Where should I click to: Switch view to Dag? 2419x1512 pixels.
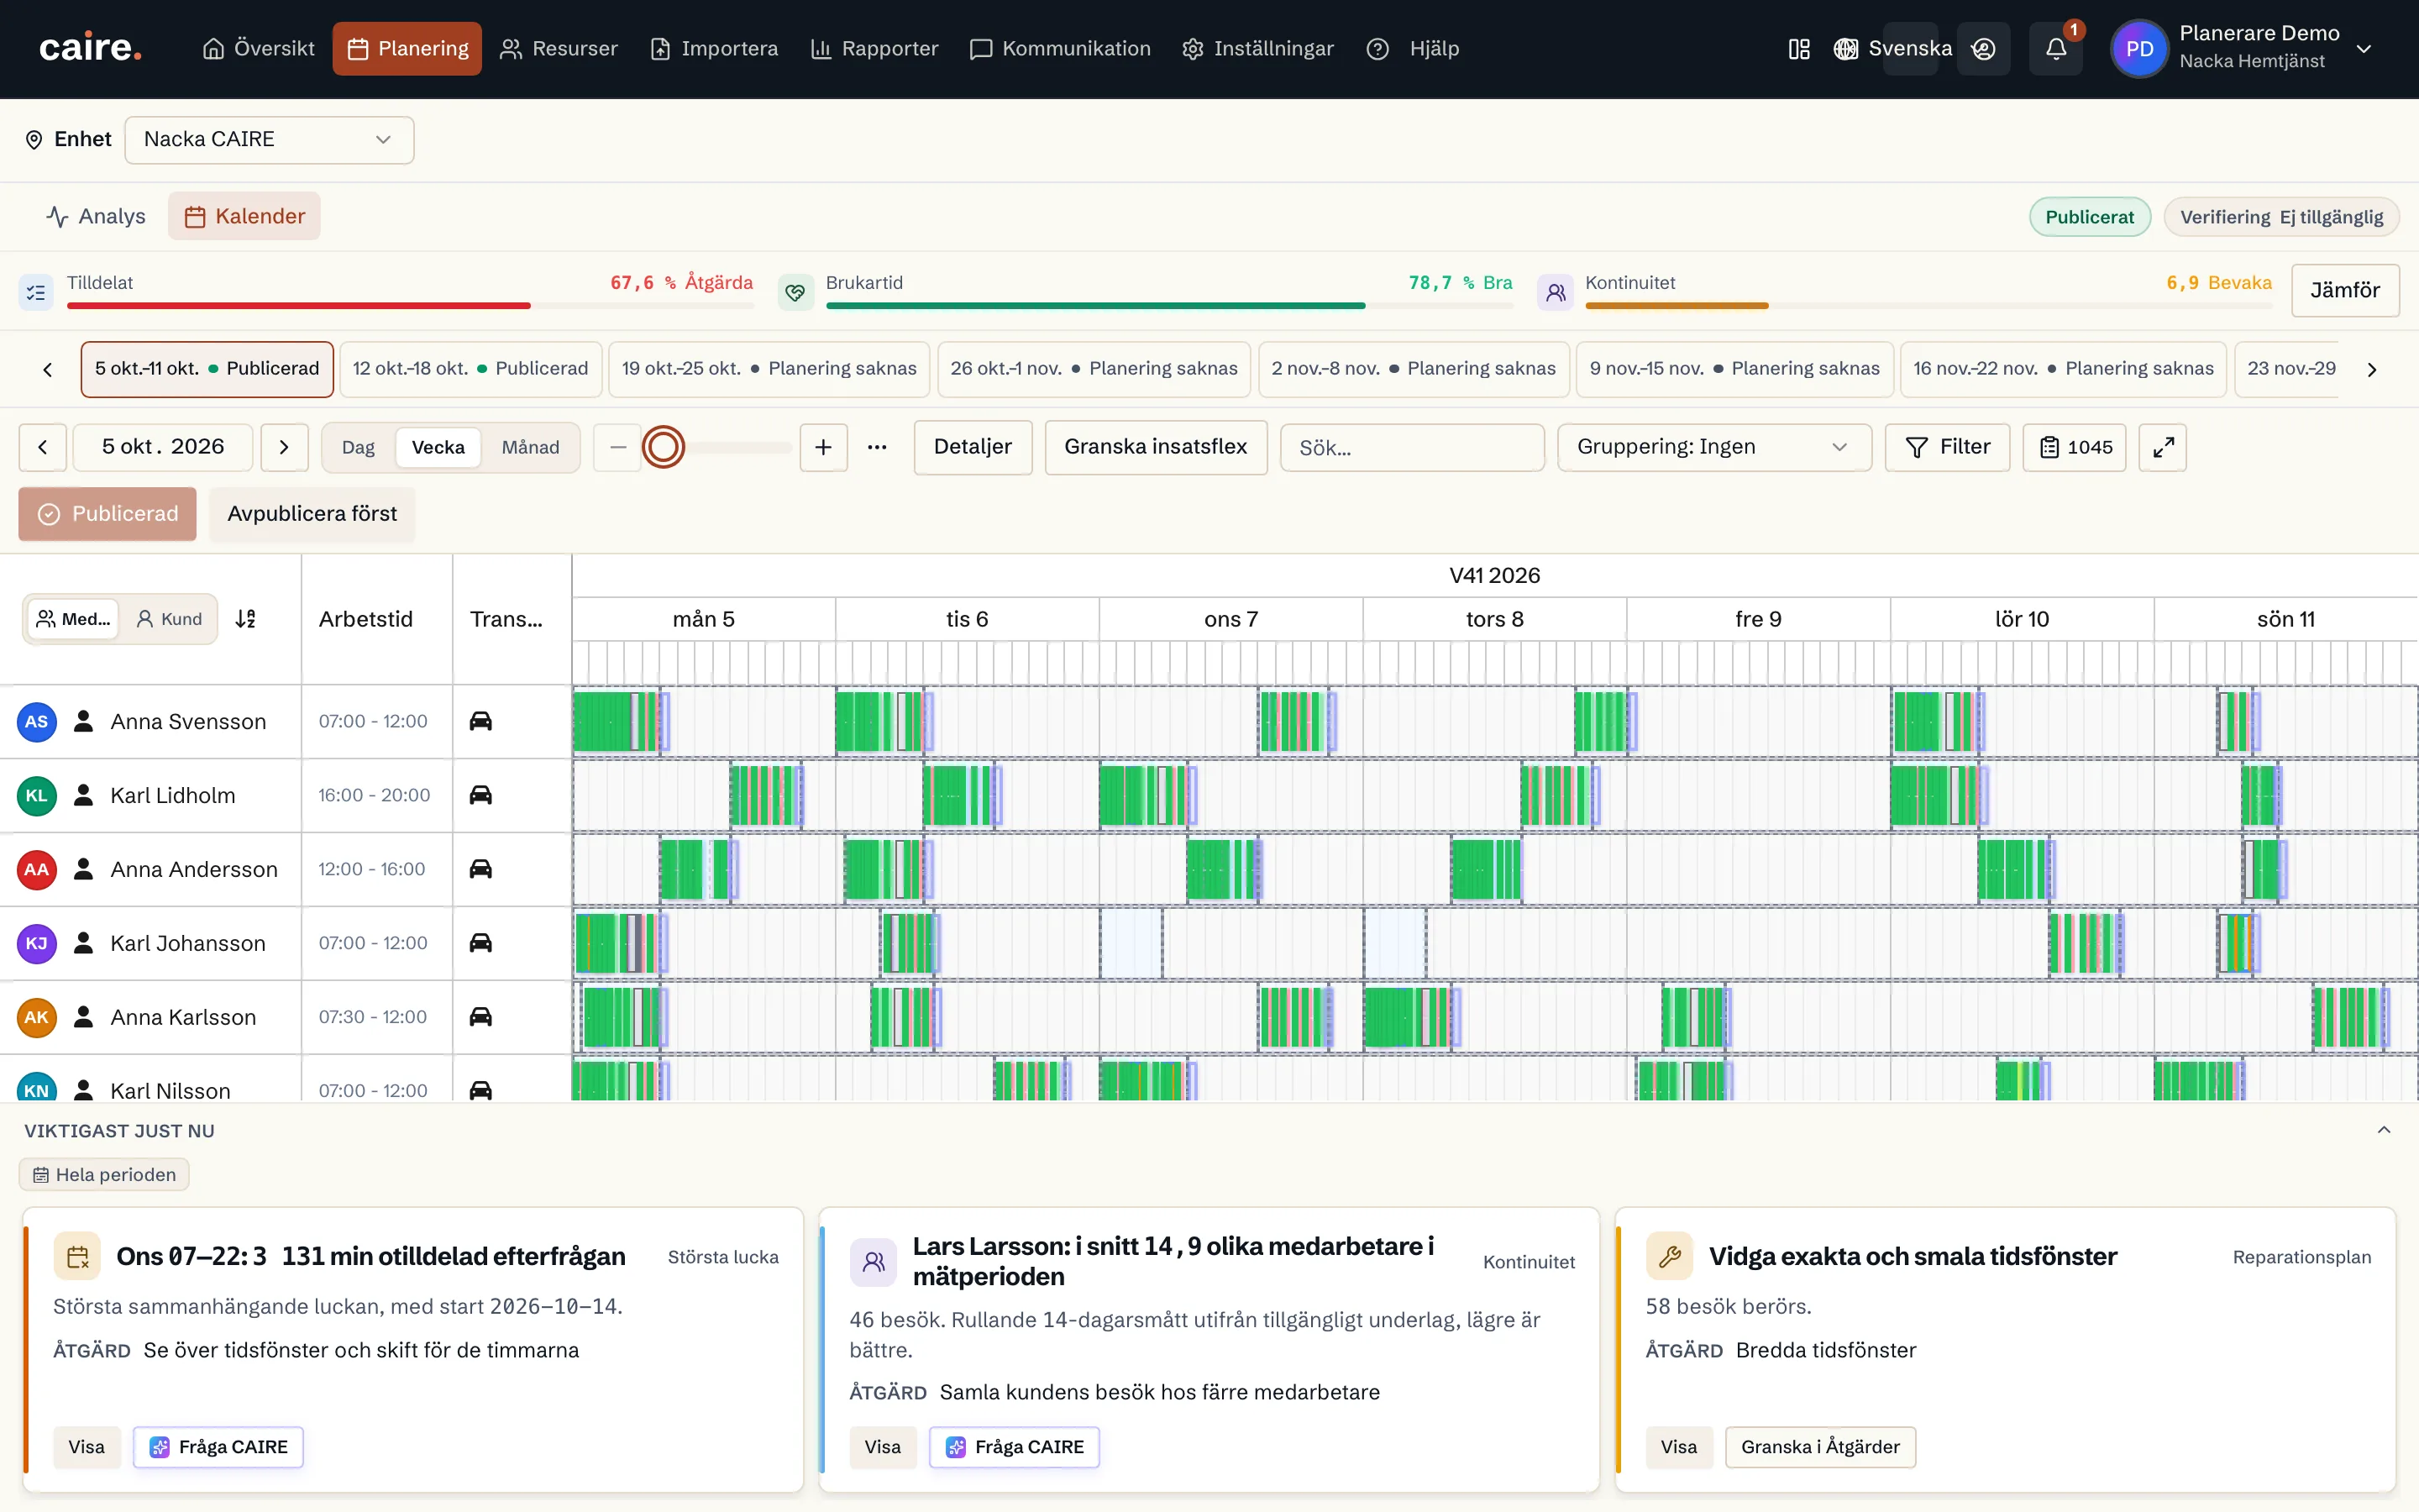click(358, 447)
